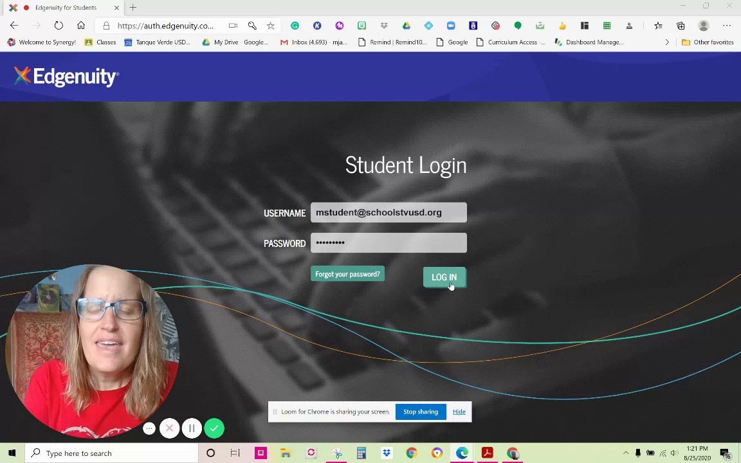Go to the browser home page

tap(81, 26)
